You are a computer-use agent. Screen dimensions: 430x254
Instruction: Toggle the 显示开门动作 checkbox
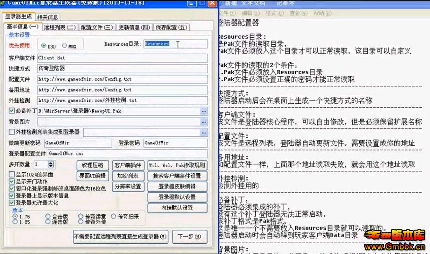12,181
